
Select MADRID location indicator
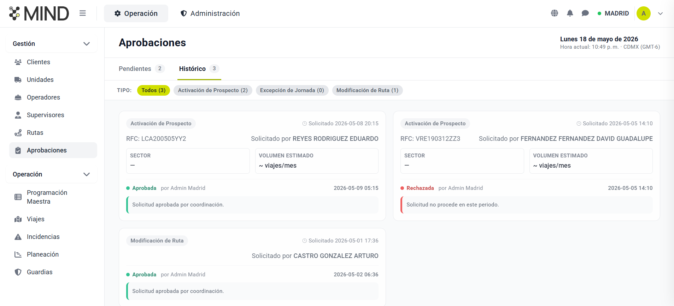pos(613,13)
